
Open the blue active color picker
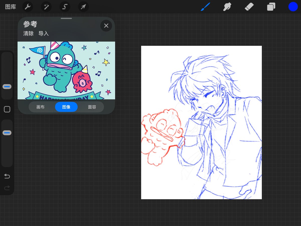coord(293,7)
